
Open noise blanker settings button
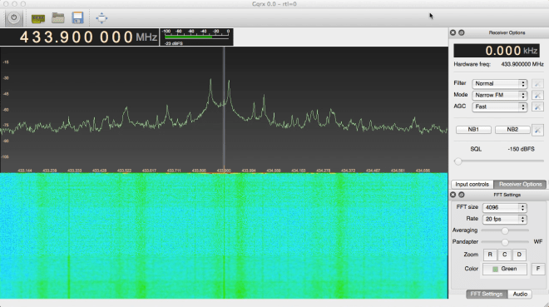[537, 130]
